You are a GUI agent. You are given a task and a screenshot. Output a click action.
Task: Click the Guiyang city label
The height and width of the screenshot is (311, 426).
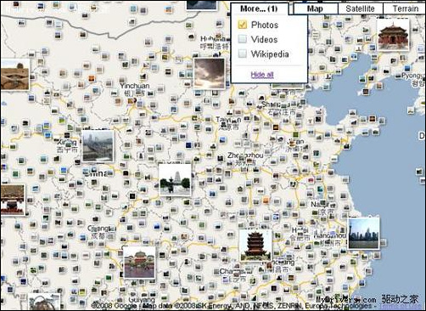point(142,300)
